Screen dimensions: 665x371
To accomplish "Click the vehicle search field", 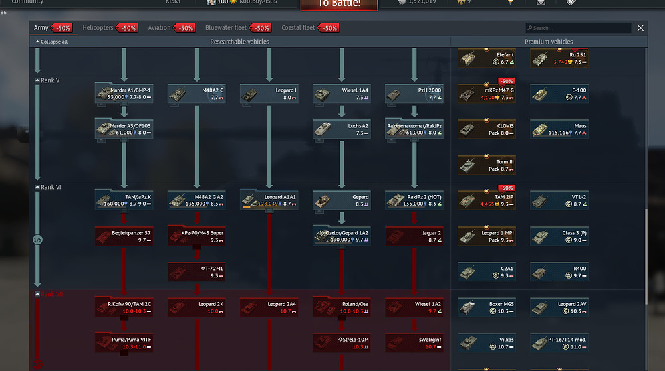I will point(578,28).
